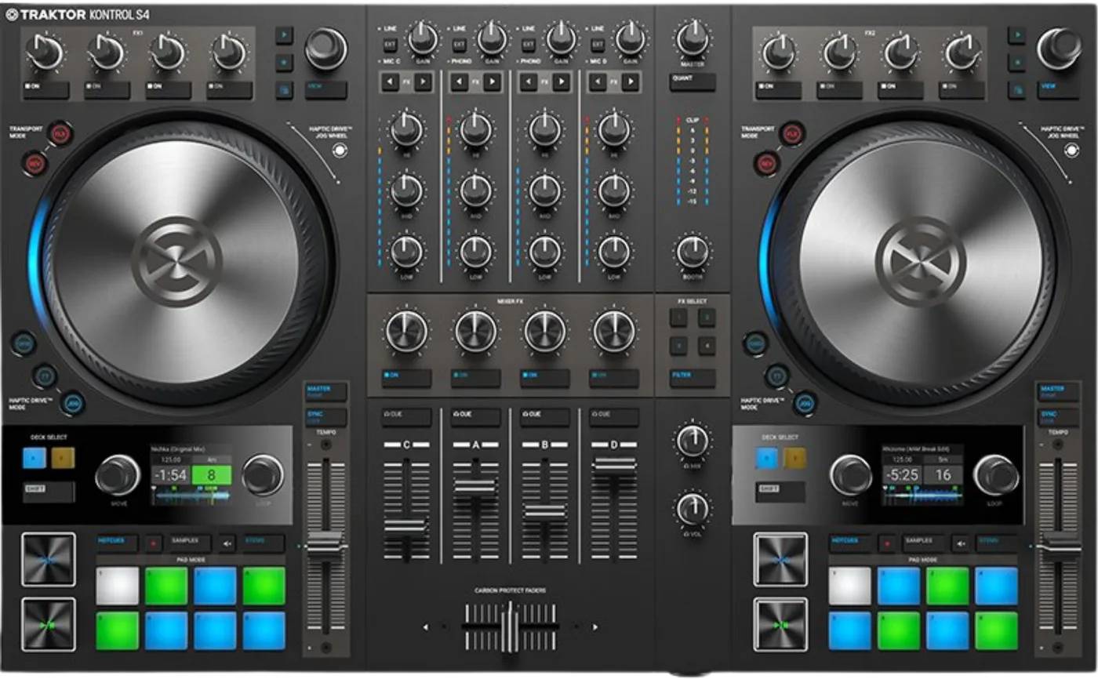1098x679 pixels.
Task: Click the preview play icon beside right browse knob
Action: point(1017,34)
